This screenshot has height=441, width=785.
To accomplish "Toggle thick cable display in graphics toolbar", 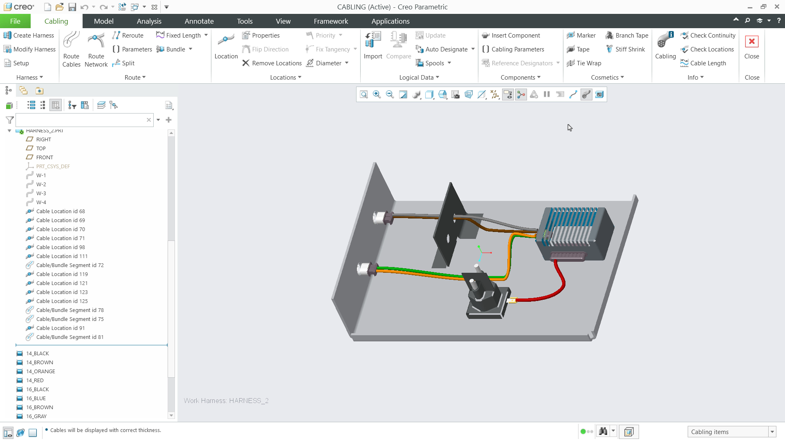I will tap(586, 95).
